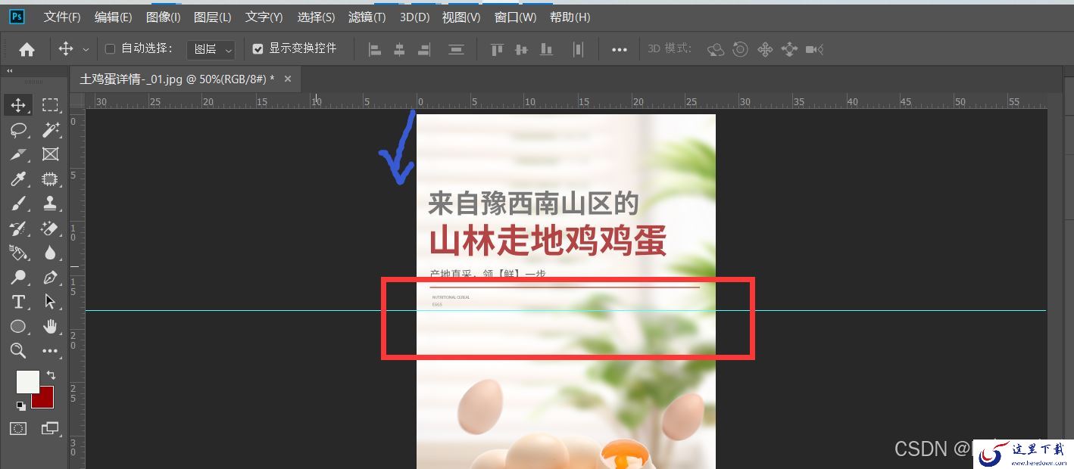Expand the Move tool preset picker arrow

85,49
